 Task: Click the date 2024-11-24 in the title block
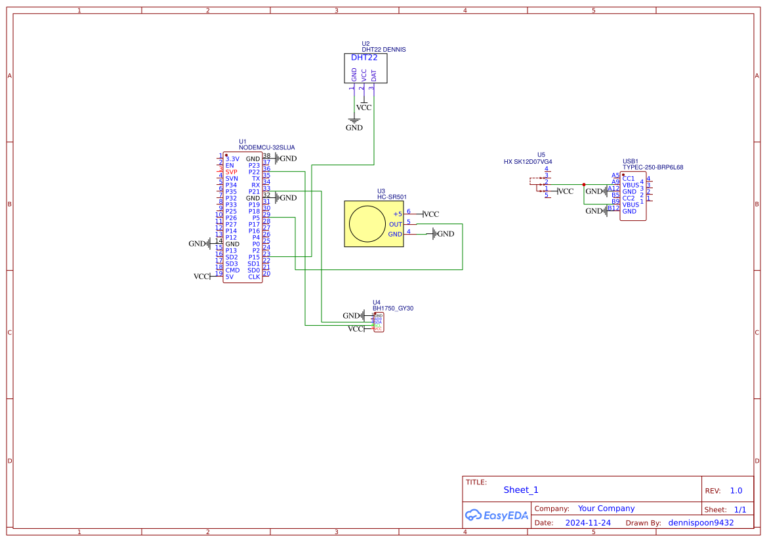587,522
